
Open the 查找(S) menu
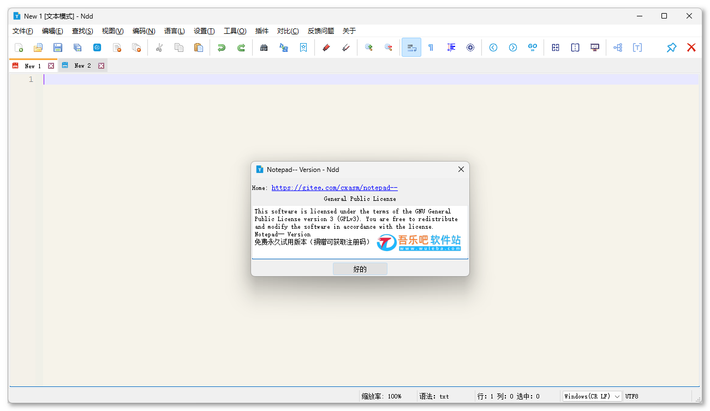82,31
